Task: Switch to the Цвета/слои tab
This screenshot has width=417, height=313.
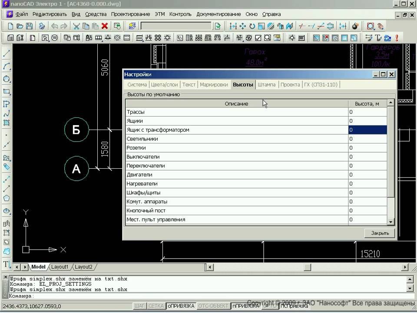Action: [164, 85]
